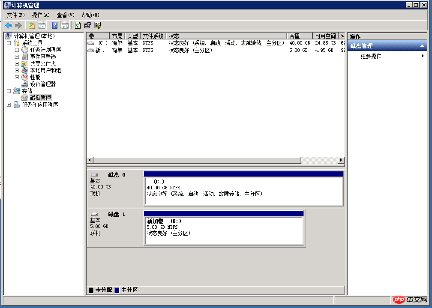
Task: Select 磁盘管理 label in the tree
Action: [x=40, y=98]
